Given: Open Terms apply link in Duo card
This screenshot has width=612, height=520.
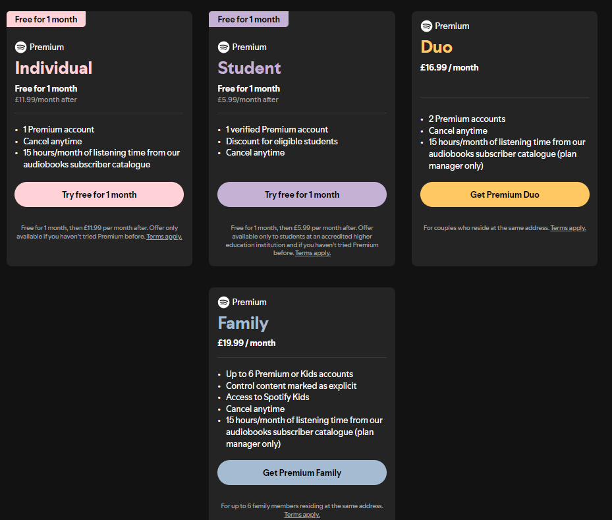Looking at the screenshot, I should (568, 228).
